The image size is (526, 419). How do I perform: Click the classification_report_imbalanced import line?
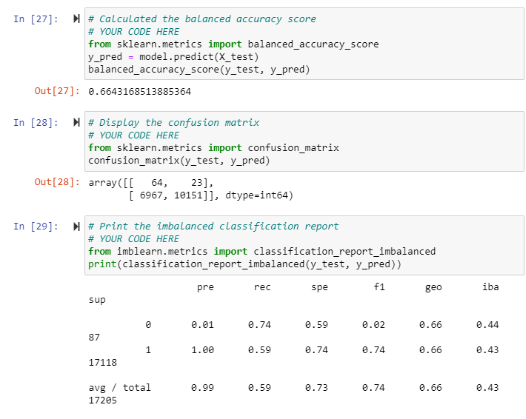click(262, 252)
